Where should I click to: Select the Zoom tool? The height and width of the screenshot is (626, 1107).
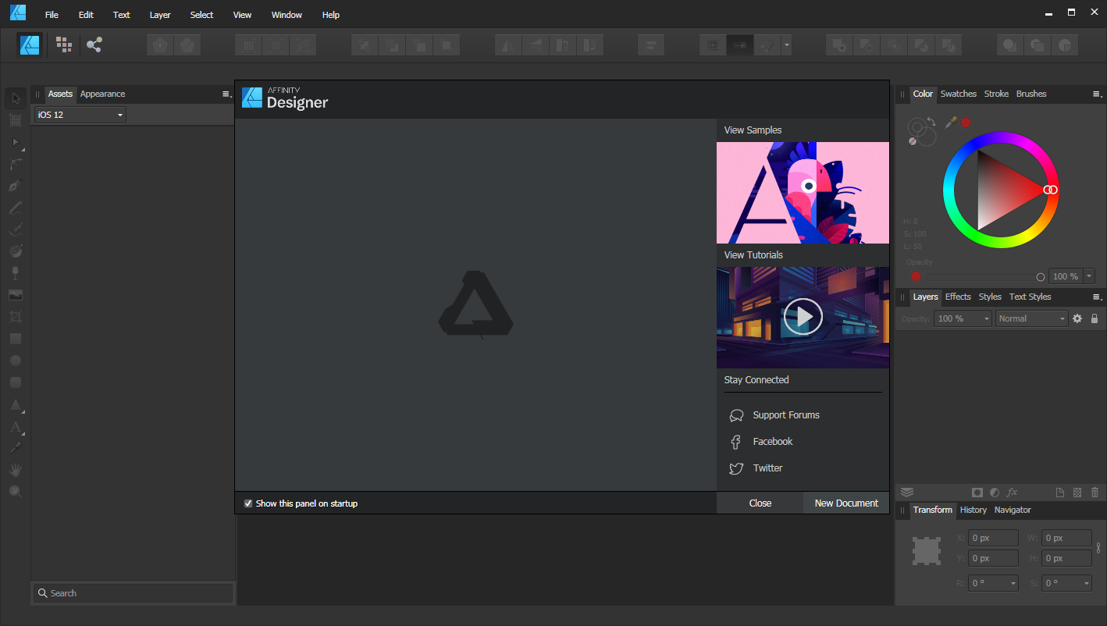pyautogui.click(x=16, y=492)
